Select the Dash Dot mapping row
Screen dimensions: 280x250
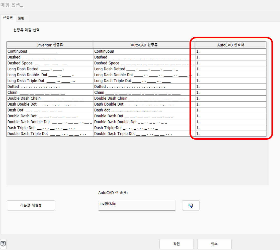click(50, 110)
